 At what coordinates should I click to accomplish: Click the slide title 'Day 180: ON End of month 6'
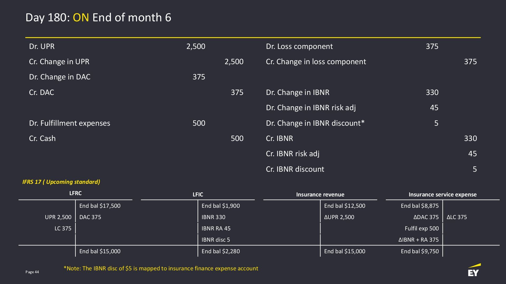pos(98,18)
